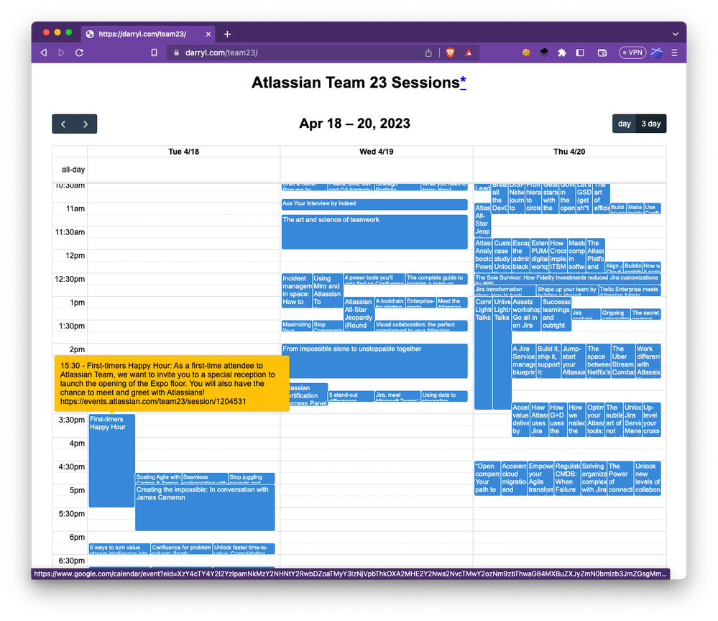The image size is (718, 621).
Task: Open From impossible alone to unstoppable together
Action: pyautogui.click(x=374, y=361)
